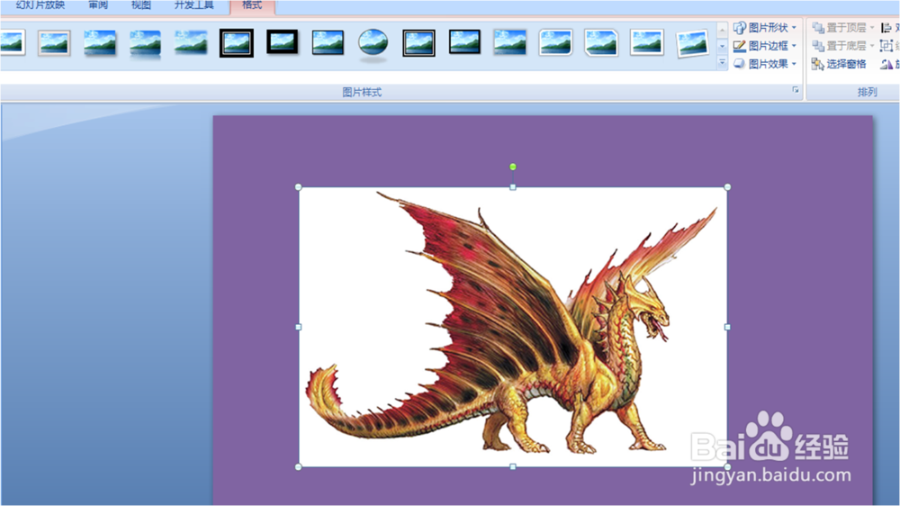
Task: Apply the Beveled Oval Black picture style
Action: (373, 44)
